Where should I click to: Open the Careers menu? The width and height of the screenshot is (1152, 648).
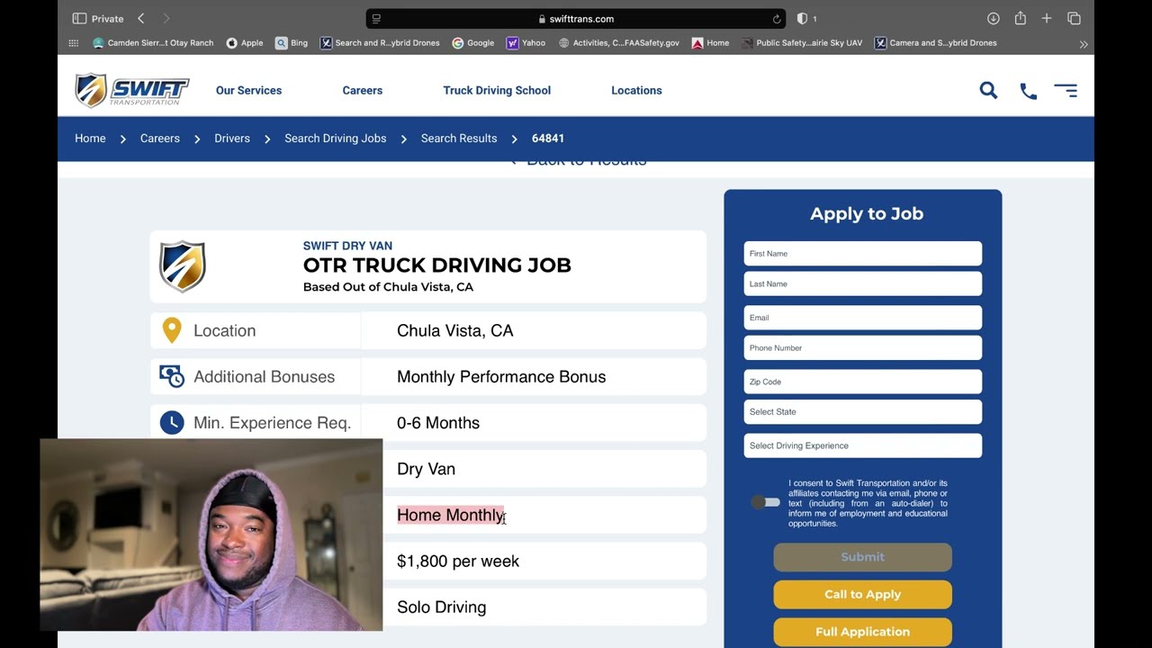tap(363, 90)
